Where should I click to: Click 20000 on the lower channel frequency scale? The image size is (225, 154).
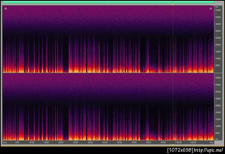[x=218, y=112]
